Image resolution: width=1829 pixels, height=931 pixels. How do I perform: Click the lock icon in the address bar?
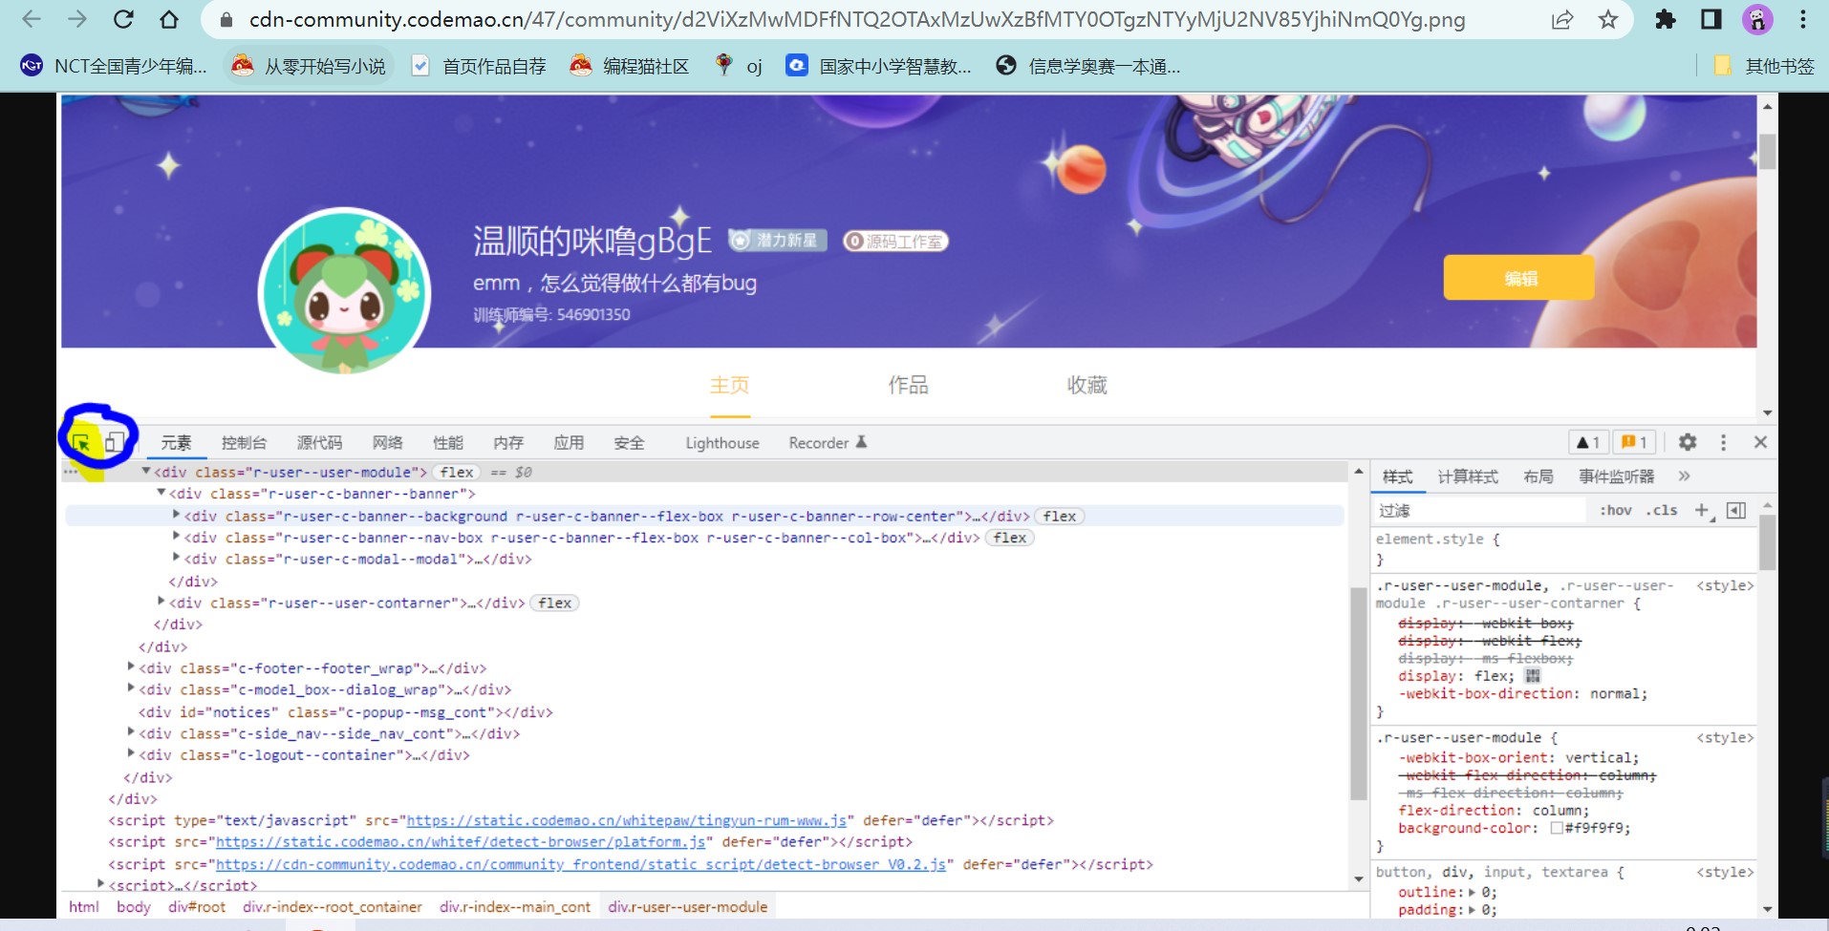tap(226, 20)
